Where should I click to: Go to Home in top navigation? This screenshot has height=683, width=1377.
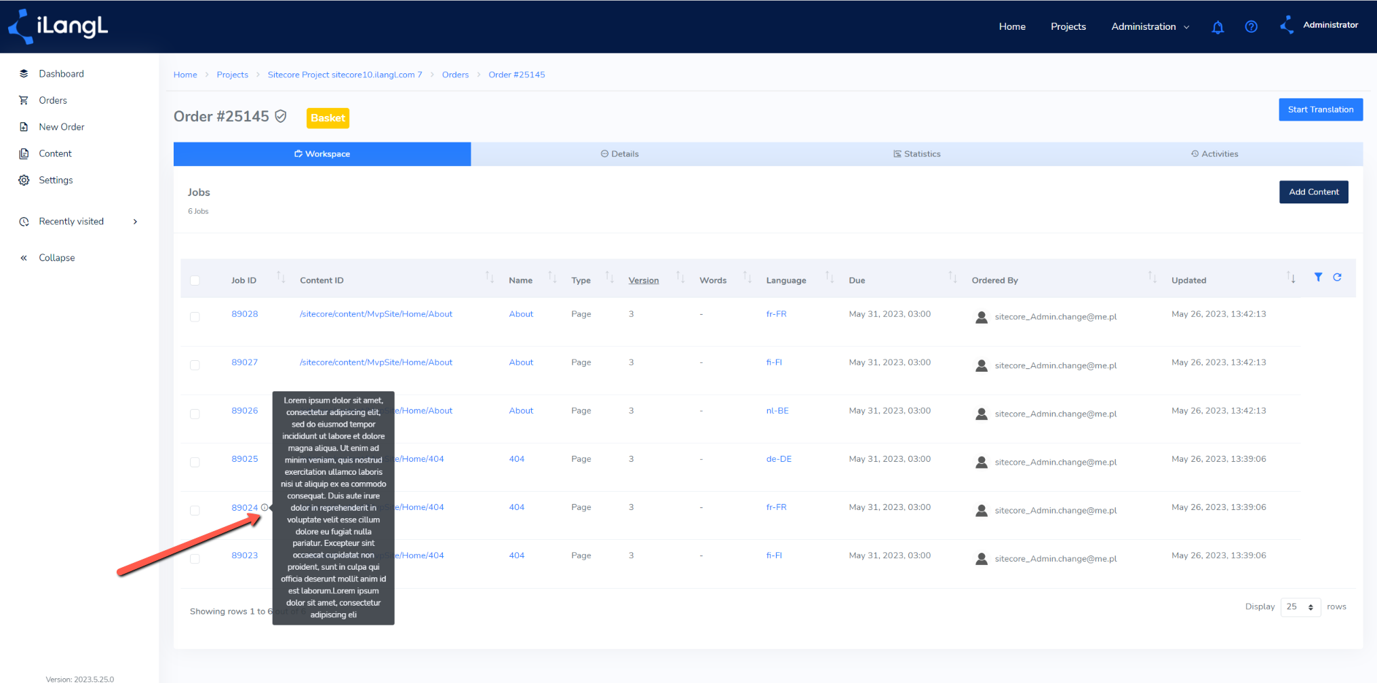coord(1012,26)
